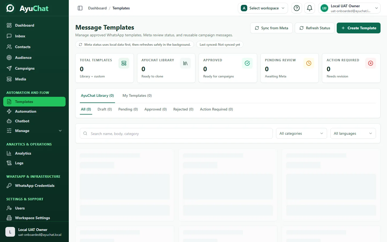Open Workspace Settings label in sidebar
Viewport: 387px width, 242px height.
(33, 218)
